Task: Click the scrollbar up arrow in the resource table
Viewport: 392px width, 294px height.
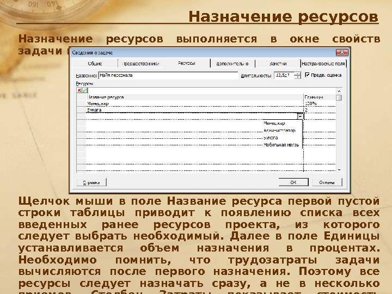Action: pyautogui.click(x=339, y=91)
